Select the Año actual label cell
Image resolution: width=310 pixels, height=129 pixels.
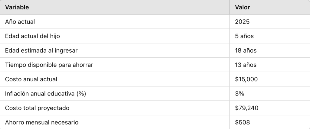point(20,22)
